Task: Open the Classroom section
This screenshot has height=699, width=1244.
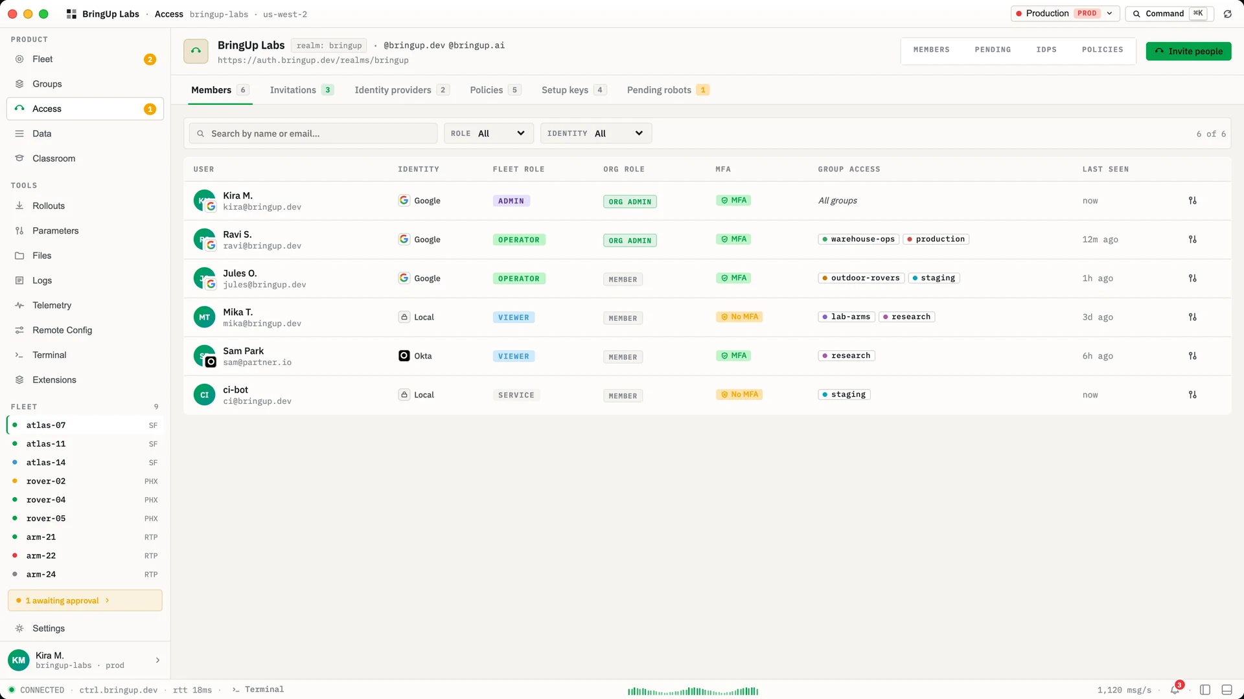Action: click(x=85, y=159)
